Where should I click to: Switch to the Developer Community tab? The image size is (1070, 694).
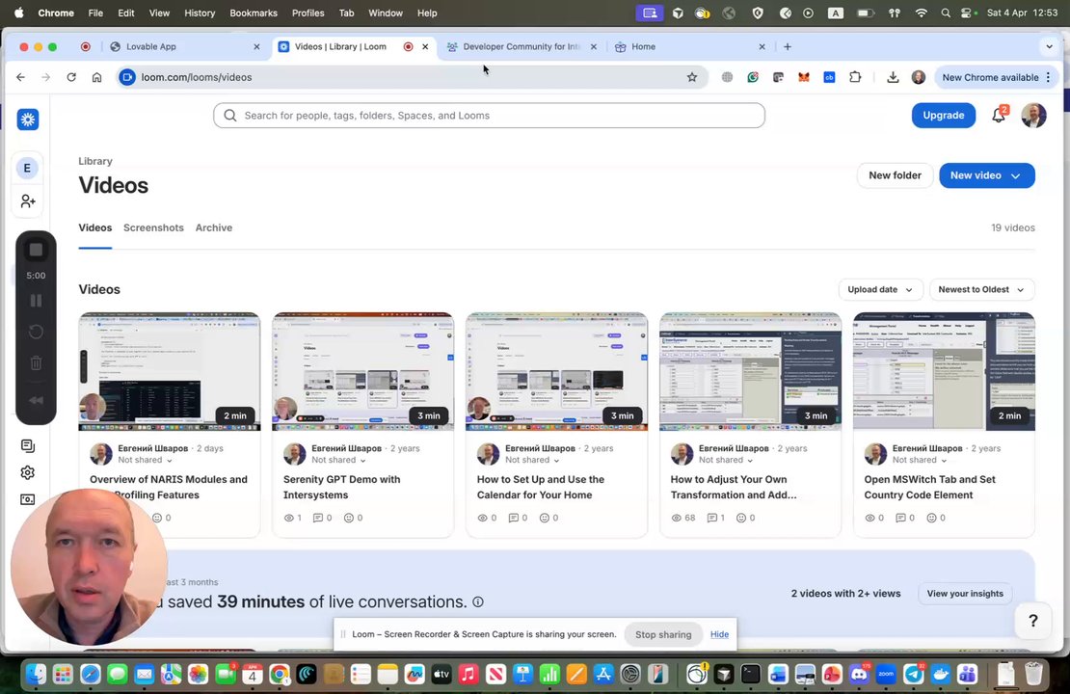[522, 46]
